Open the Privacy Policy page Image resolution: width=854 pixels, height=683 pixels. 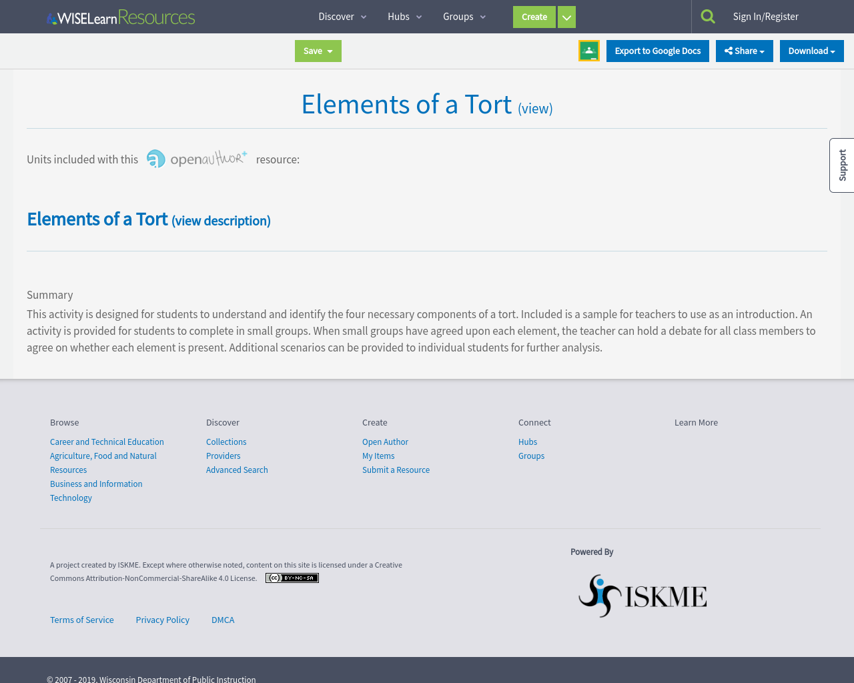[162, 620]
